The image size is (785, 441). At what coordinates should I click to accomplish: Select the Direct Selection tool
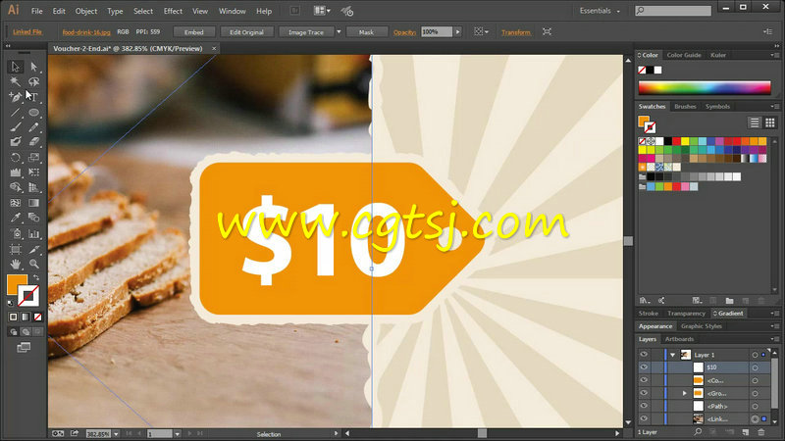pyautogui.click(x=33, y=67)
